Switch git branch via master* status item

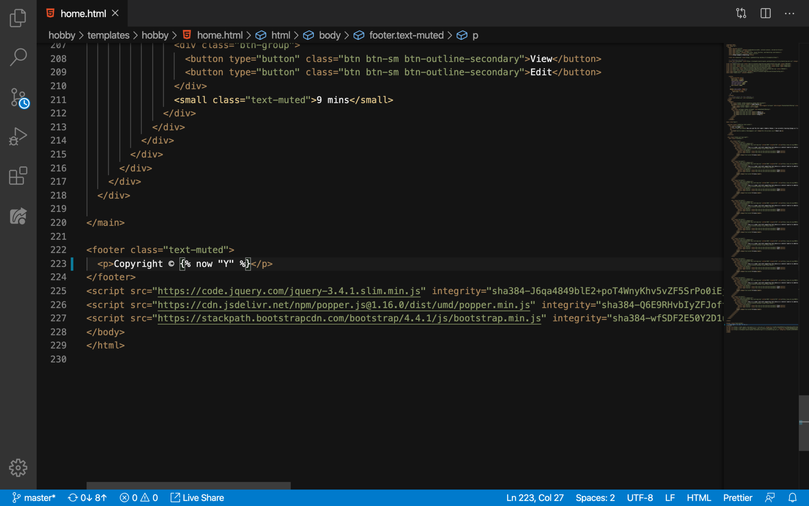click(34, 498)
